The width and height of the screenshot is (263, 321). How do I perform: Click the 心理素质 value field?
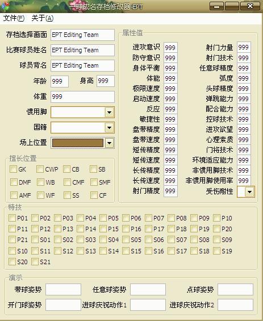point(244,140)
